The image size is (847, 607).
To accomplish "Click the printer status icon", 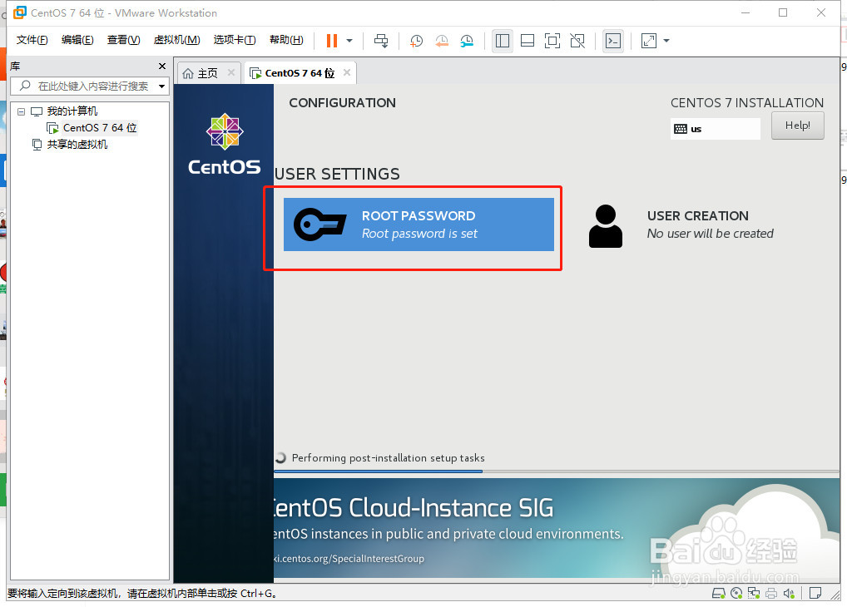I will (771, 594).
